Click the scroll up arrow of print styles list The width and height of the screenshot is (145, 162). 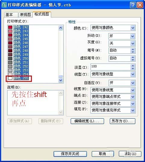pos(60,28)
